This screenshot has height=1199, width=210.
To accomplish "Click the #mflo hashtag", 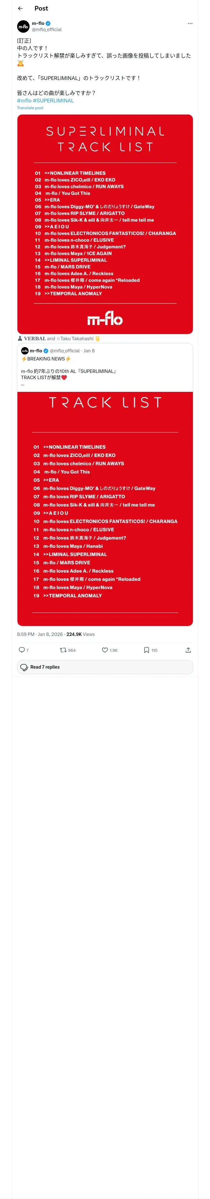I will pos(24,101).
